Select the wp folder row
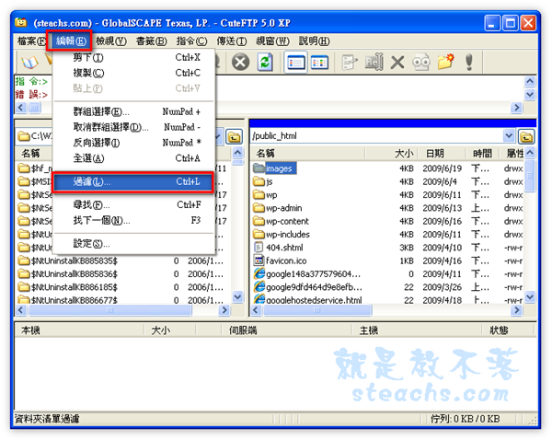552x440 pixels. click(387, 195)
